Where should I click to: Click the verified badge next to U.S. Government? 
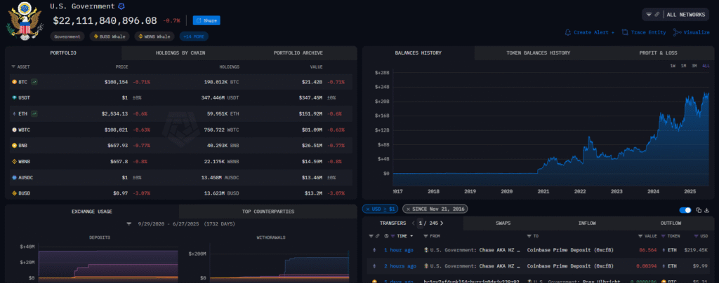click(121, 6)
